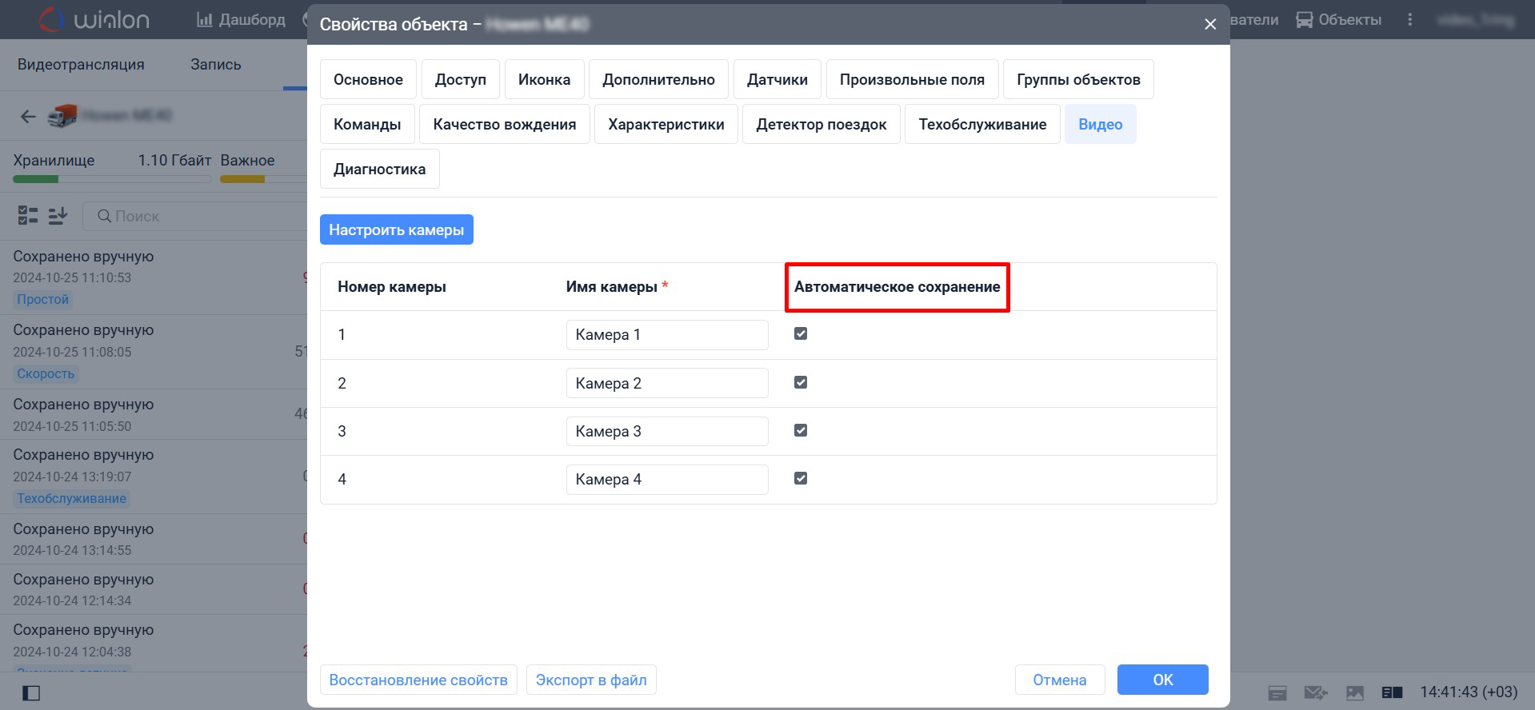Click the Wialon logo in the top bar
Viewport: 1535px width, 710px height.
94,19
